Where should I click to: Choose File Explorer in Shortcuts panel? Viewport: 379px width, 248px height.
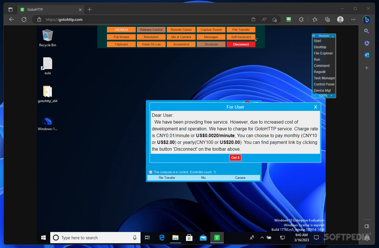click(324, 53)
